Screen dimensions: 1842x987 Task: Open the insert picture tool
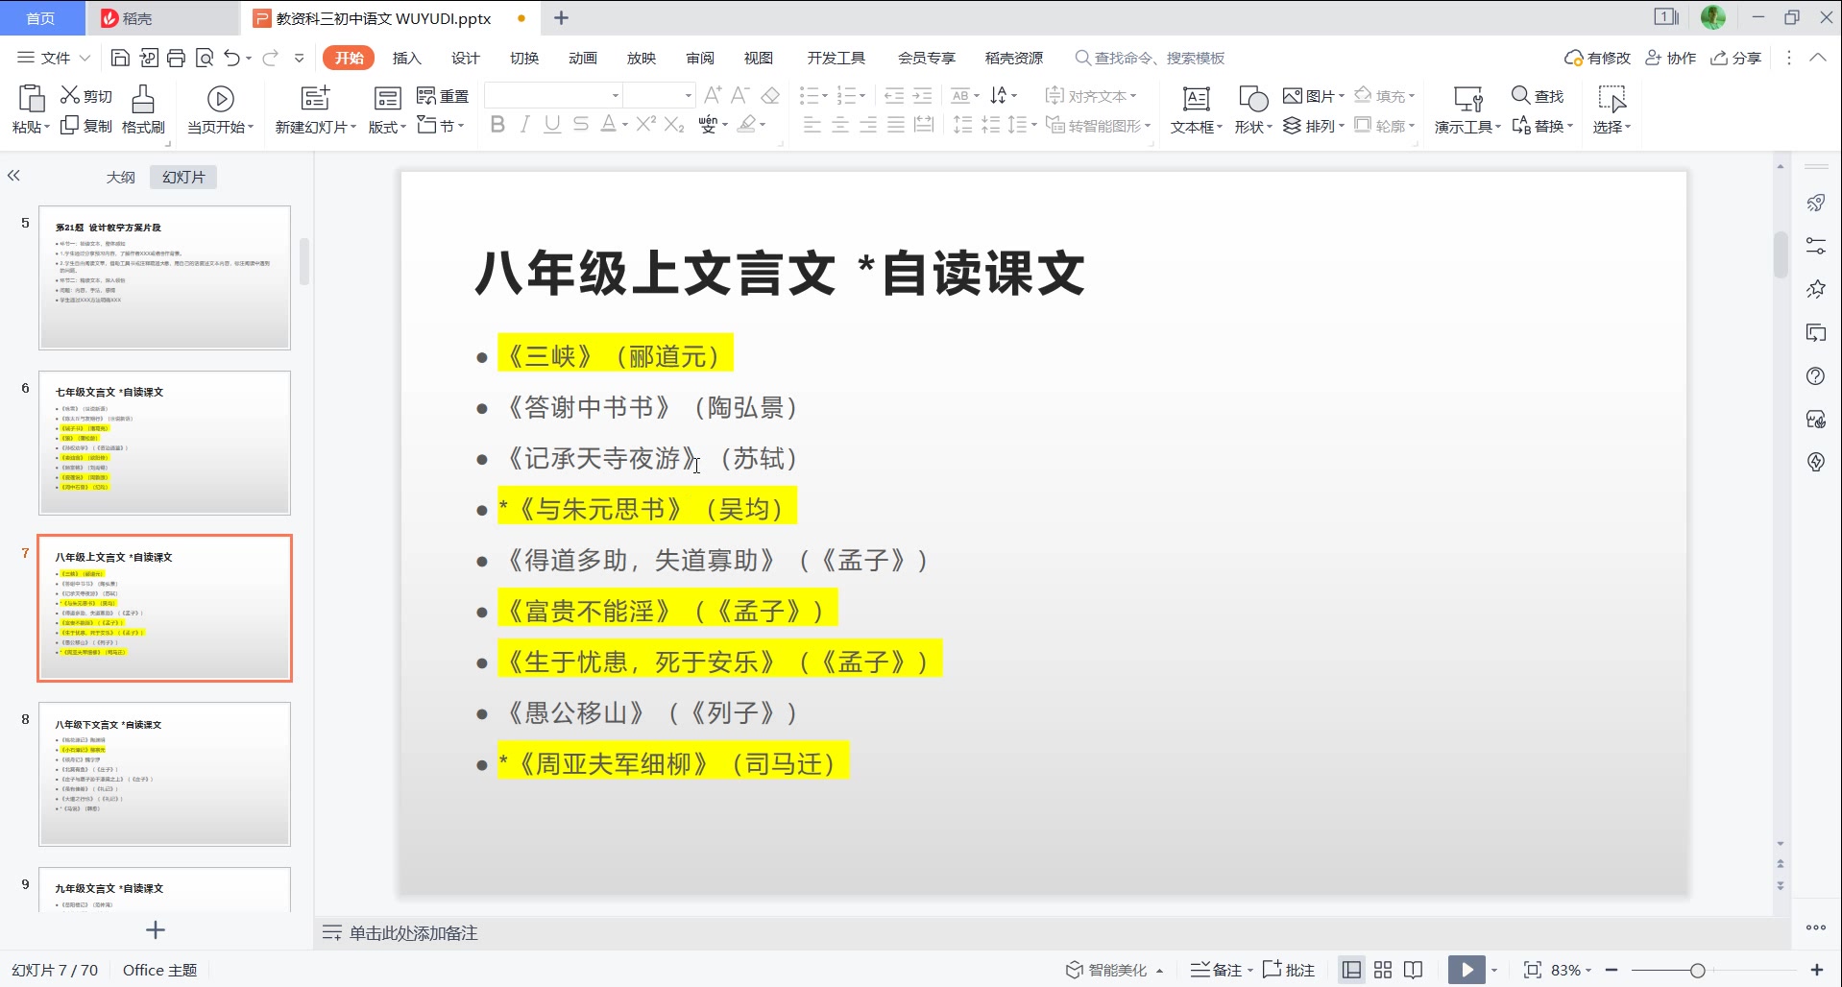click(1310, 95)
